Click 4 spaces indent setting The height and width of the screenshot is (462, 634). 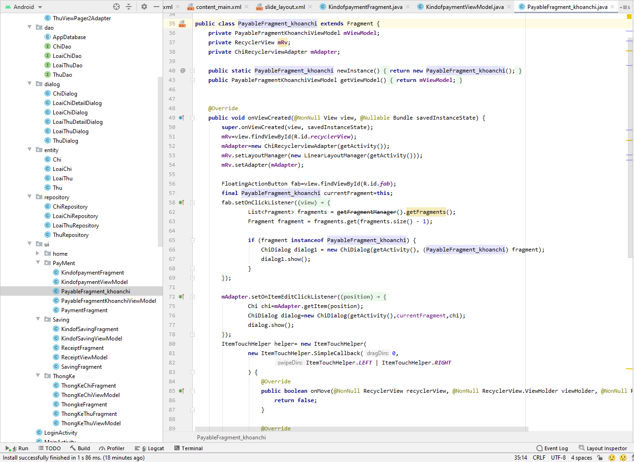tap(581, 458)
